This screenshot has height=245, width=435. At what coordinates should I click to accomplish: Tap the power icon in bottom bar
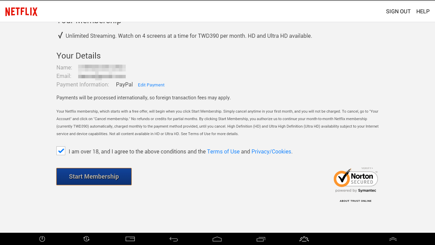[x=42, y=239]
